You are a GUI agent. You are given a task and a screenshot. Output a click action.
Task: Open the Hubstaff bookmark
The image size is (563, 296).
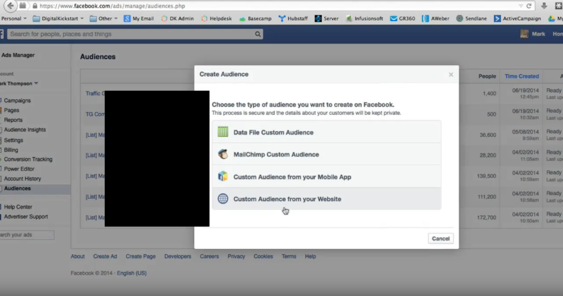point(293,18)
